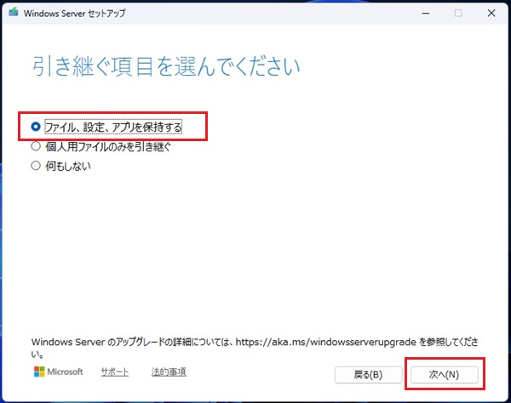Click the Microsoft wordmark text beside the logo
This screenshot has width=511, height=403.
(x=66, y=372)
